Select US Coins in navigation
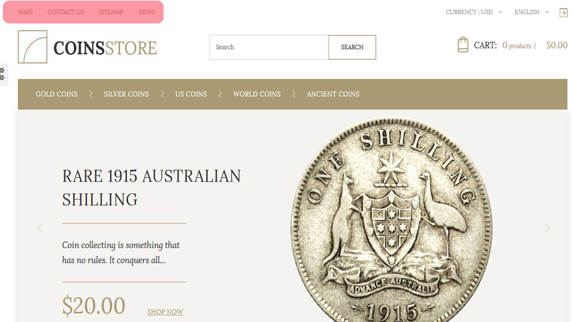Viewport: 572px width, 322px height. 191,94
